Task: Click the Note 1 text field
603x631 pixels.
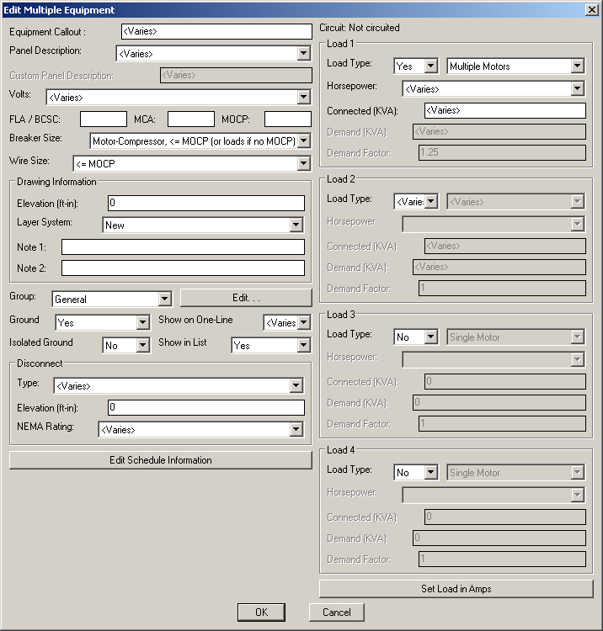Action: click(183, 247)
